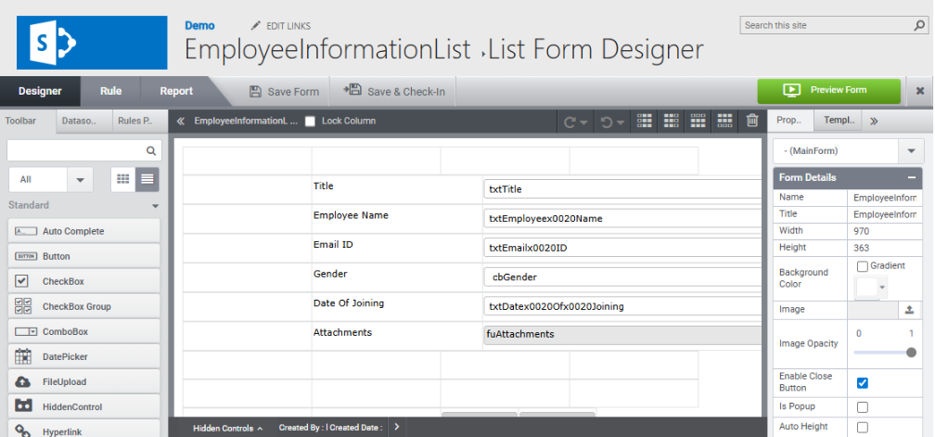Screen dimensions: 935x437
Task: Switch toolbar to list view icon
Action: tap(147, 179)
